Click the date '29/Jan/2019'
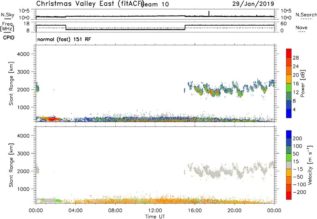Viewport: 317px width, 219px height. [253, 4]
